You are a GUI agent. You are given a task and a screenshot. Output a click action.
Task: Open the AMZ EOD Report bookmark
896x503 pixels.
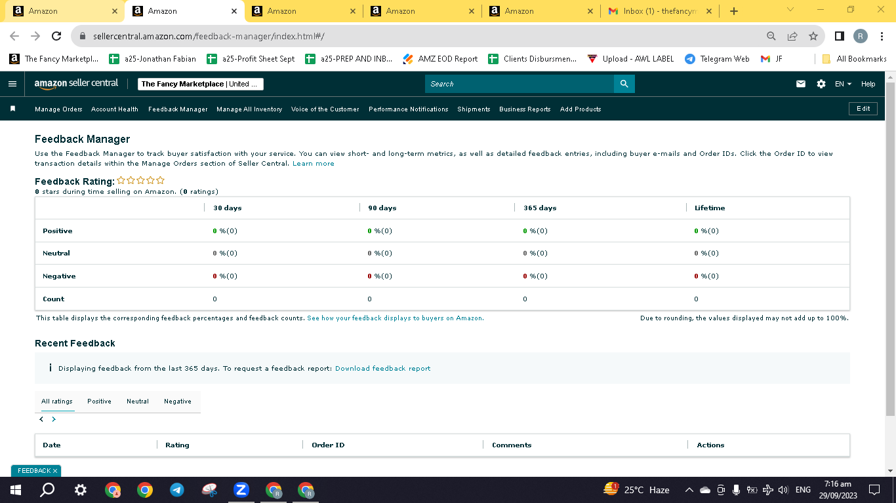(x=440, y=59)
